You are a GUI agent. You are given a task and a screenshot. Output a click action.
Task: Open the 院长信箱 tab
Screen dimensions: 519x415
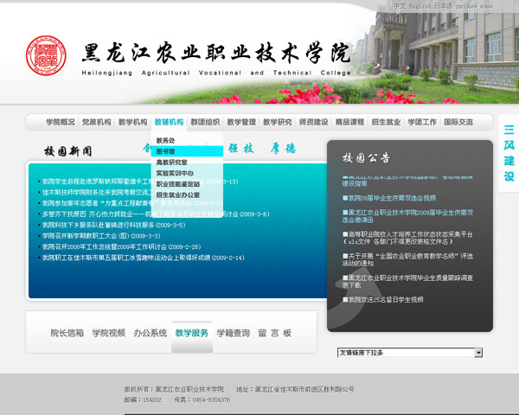click(67, 333)
